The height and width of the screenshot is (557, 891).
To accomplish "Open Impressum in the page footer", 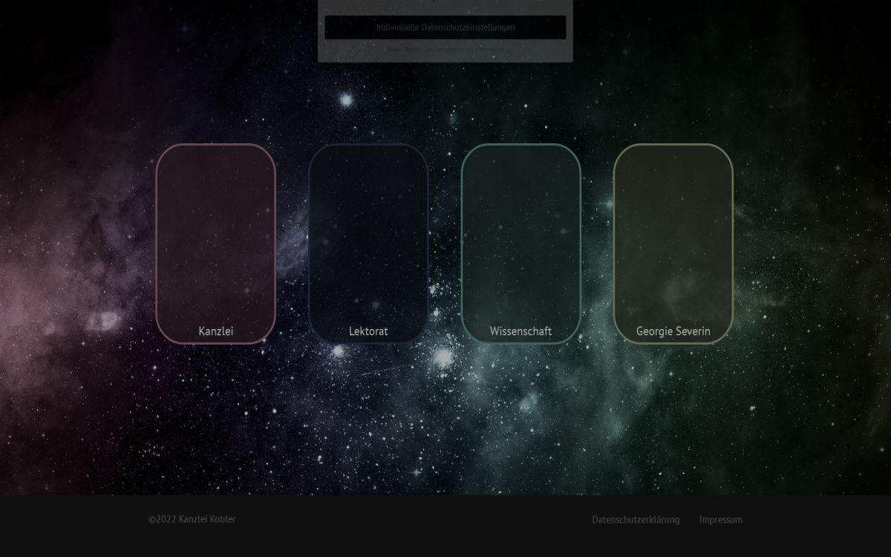I will click(720, 520).
